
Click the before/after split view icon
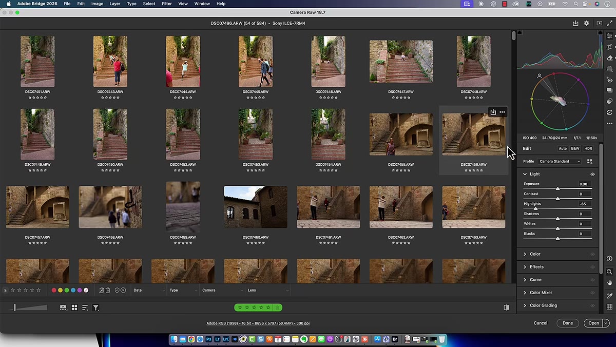pyautogui.click(x=507, y=307)
